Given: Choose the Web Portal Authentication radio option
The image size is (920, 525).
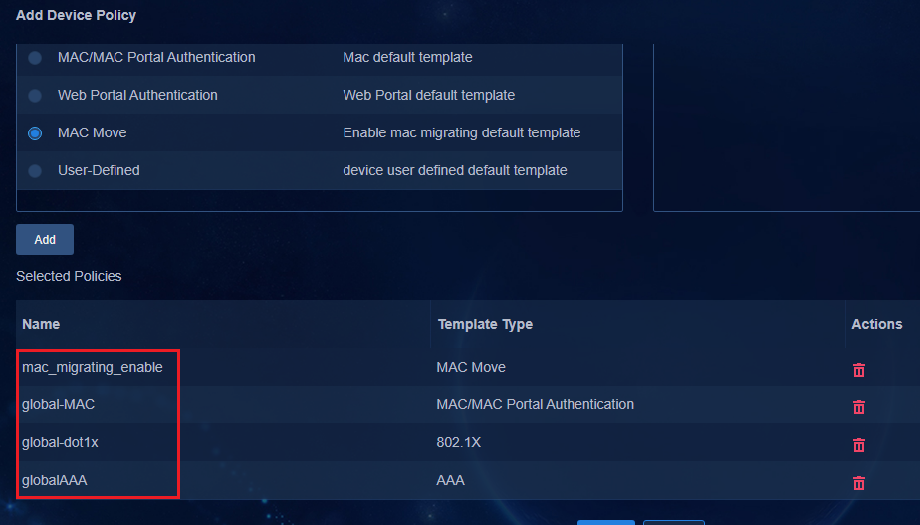Looking at the screenshot, I should click(35, 95).
